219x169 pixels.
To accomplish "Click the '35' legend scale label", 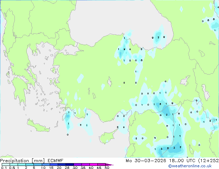I will click(x=83, y=168).
